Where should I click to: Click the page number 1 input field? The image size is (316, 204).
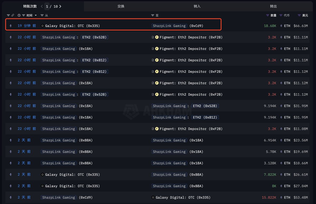click(47, 6)
